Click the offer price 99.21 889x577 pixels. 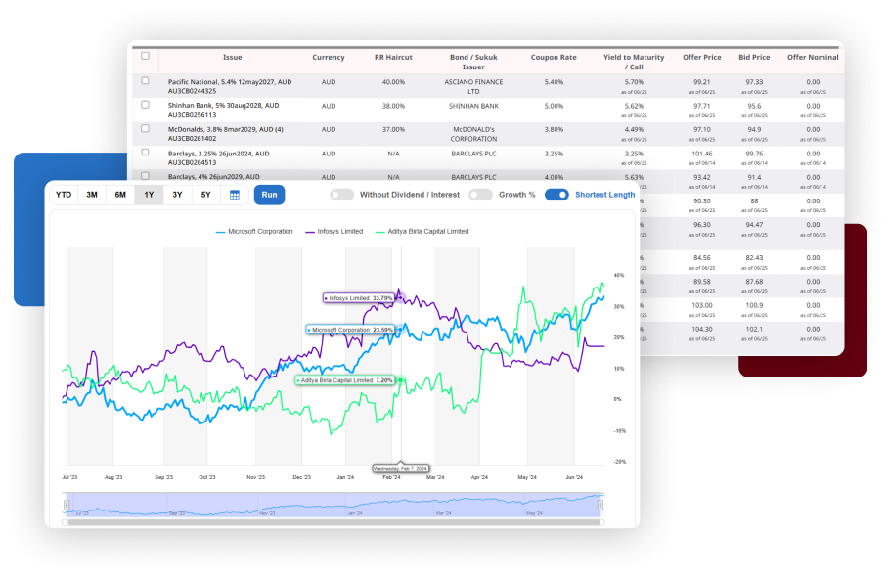702,82
